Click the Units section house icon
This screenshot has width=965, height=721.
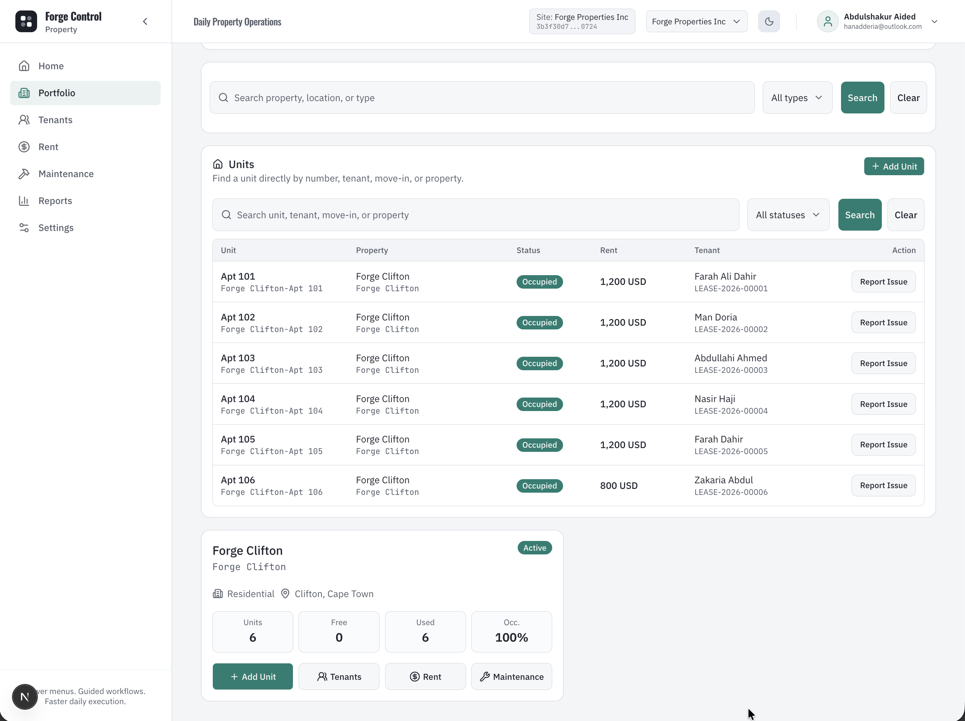(218, 164)
